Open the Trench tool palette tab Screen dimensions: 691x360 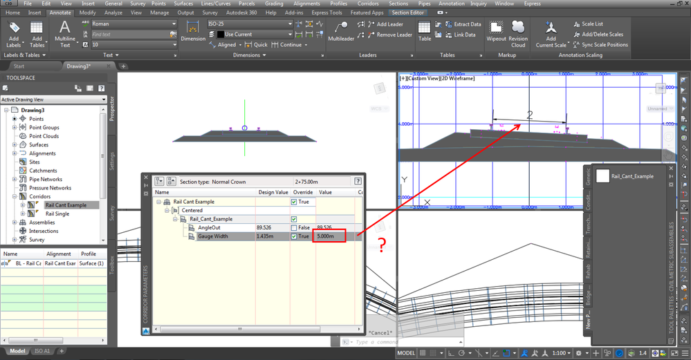click(587, 225)
